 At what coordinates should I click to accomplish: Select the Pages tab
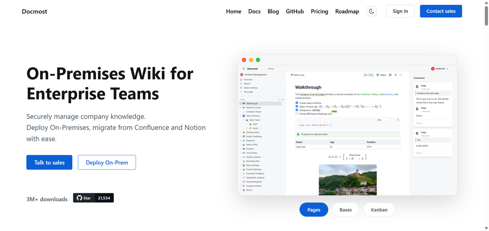coord(314,210)
